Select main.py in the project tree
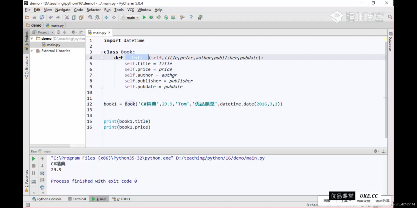 click(x=53, y=45)
